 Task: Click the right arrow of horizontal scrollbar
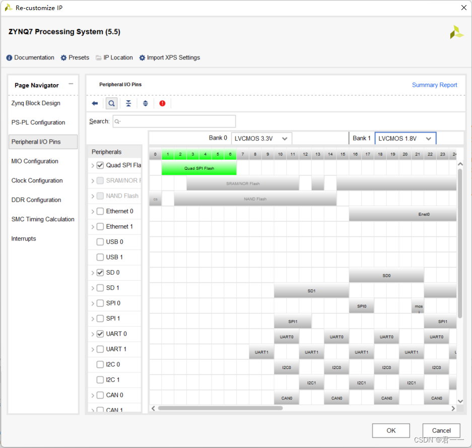[x=453, y=408]
